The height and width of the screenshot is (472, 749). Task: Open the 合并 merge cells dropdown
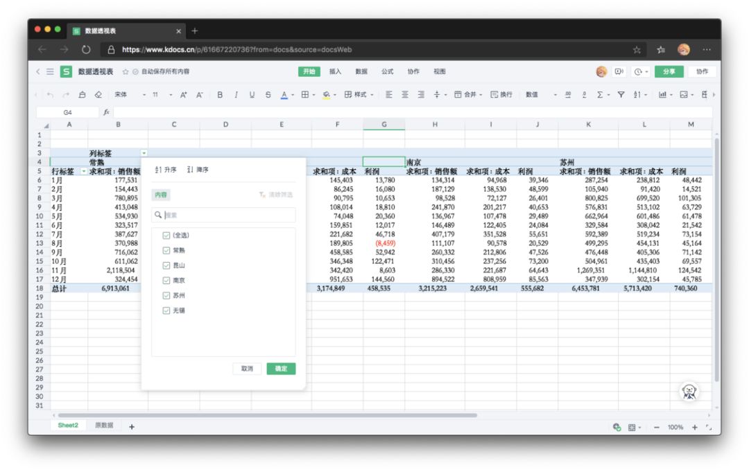click(468, 94)
